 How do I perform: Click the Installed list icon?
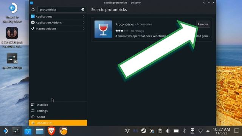pyautogui.click(x=33, y=105)
